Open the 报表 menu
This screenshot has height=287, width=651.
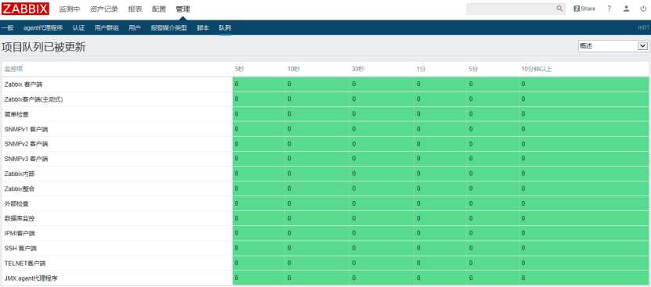click(135, 9)
